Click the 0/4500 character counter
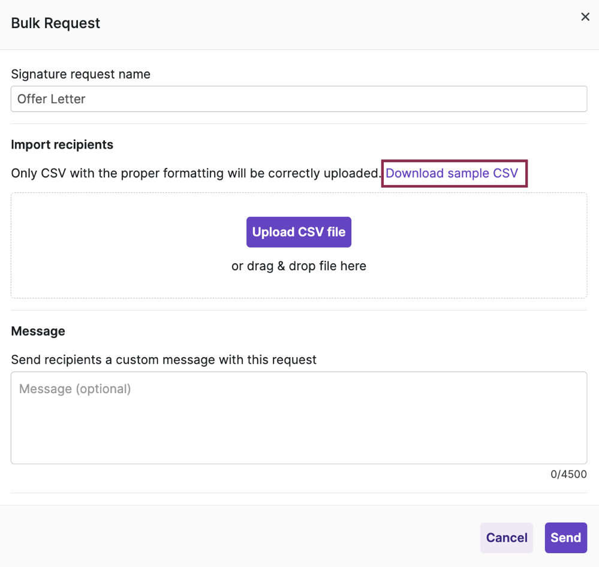 point(568,474)
